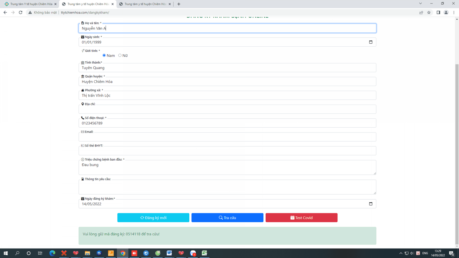
Task: Click the share page icon in address bar
Action: point(421,12)
